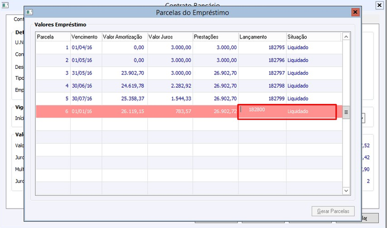
Task: Click Liquidado status in row 182797
Action: click(298, 73)
